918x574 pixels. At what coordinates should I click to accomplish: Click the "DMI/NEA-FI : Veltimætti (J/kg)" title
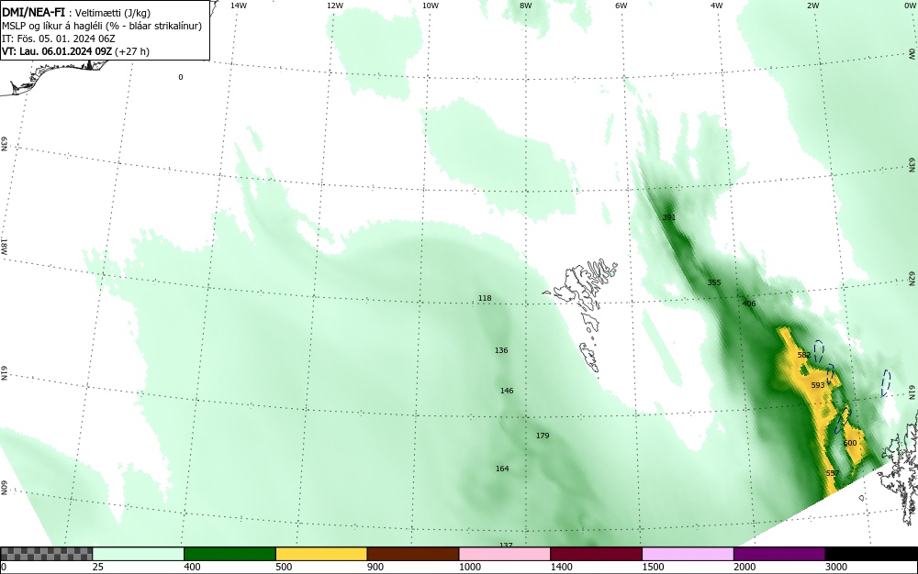point(69,12)
